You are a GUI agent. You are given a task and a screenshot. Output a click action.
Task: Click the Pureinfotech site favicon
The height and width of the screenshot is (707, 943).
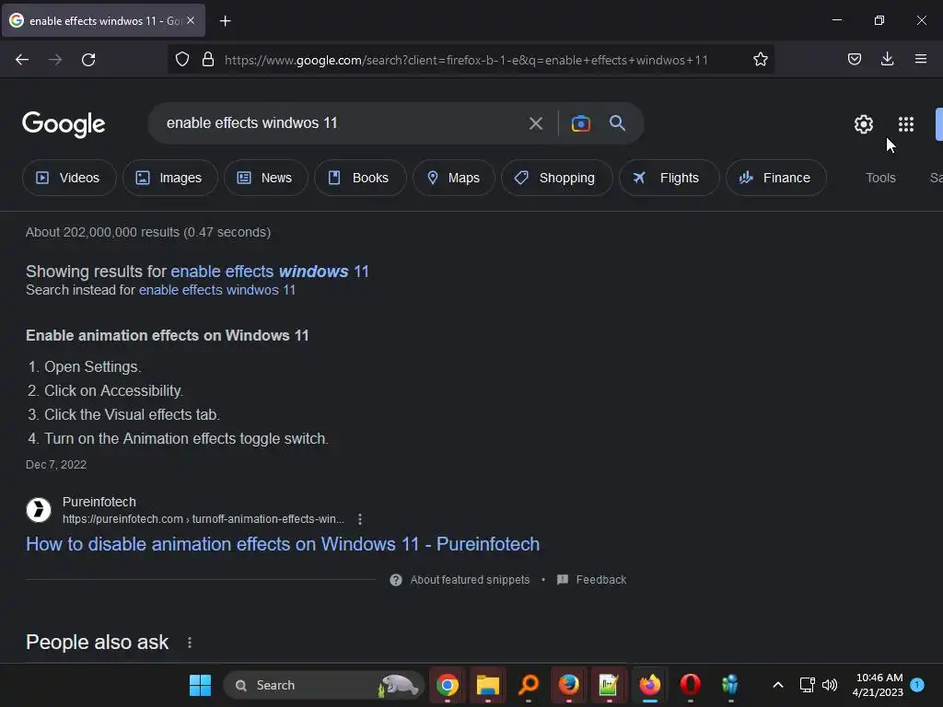pyautogui.click(x=39, y=510)
